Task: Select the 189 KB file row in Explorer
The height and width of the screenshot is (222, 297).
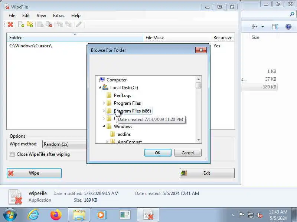Action: coord(260,87)
